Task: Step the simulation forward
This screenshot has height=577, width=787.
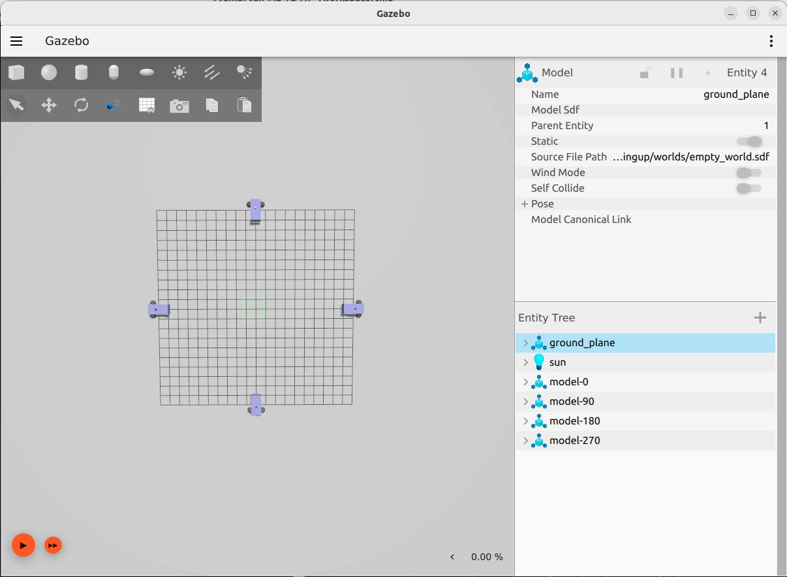Action: tap(54, 545)
